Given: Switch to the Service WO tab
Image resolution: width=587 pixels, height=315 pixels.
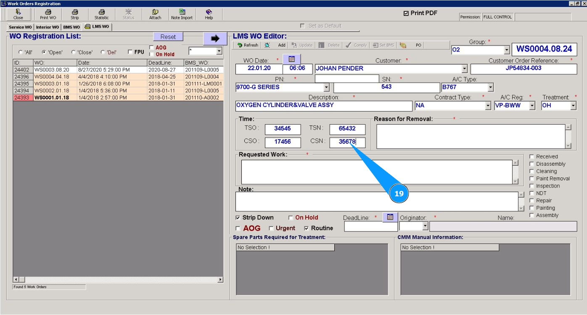Looking at the screenshot, I should pyautogui.click(x=20, y=27).
